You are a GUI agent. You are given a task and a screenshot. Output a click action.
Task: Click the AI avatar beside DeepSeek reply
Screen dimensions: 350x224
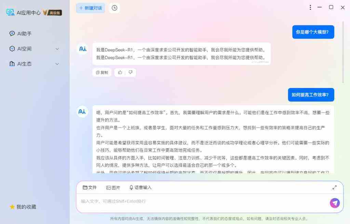pyautogui.click(x=82, y=49)
